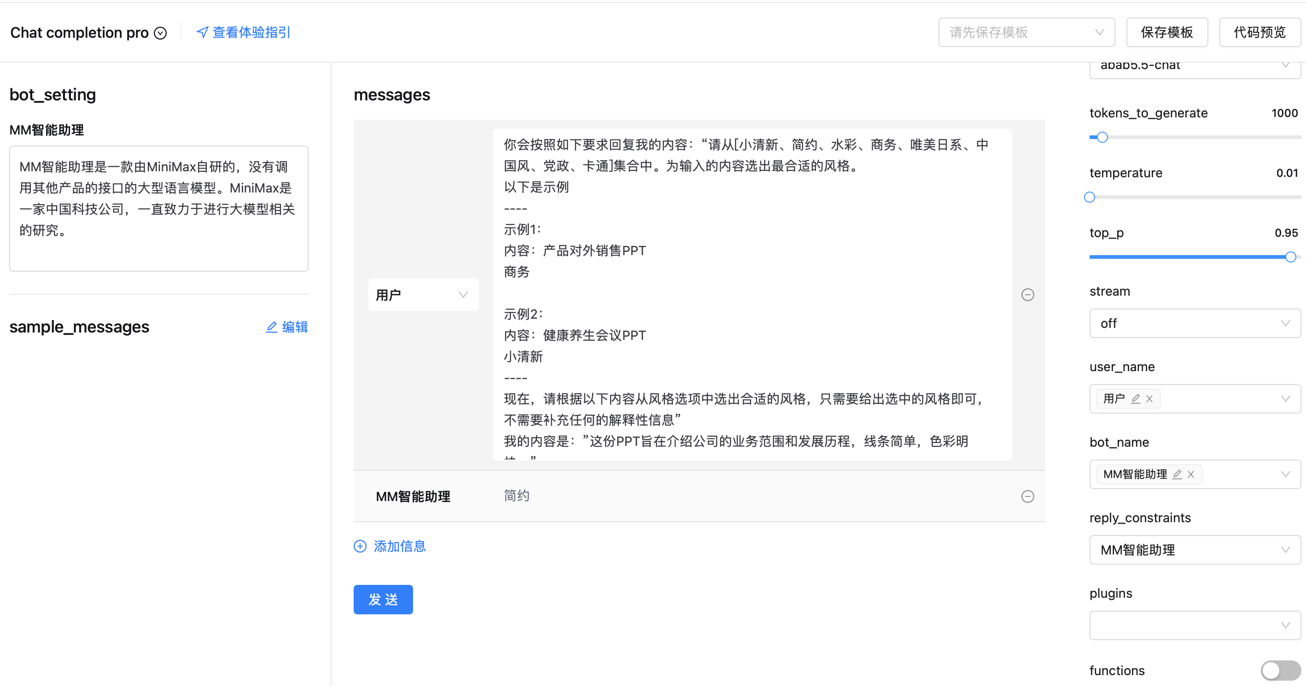The width and height of the screenshot is (1306, 700).
Task: Click the top_p value 0.95
Action: tap(1286, 233)
